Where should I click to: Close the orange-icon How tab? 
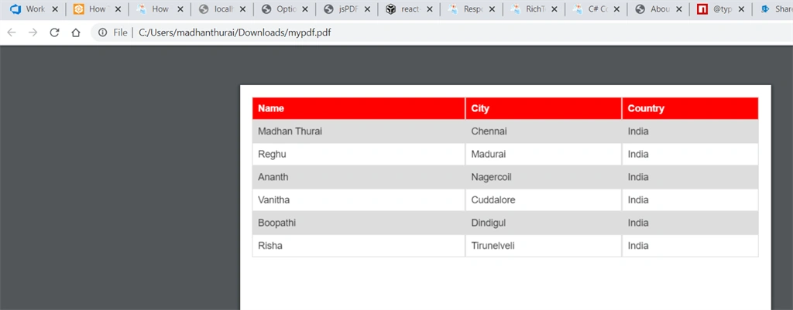point(118,9)
